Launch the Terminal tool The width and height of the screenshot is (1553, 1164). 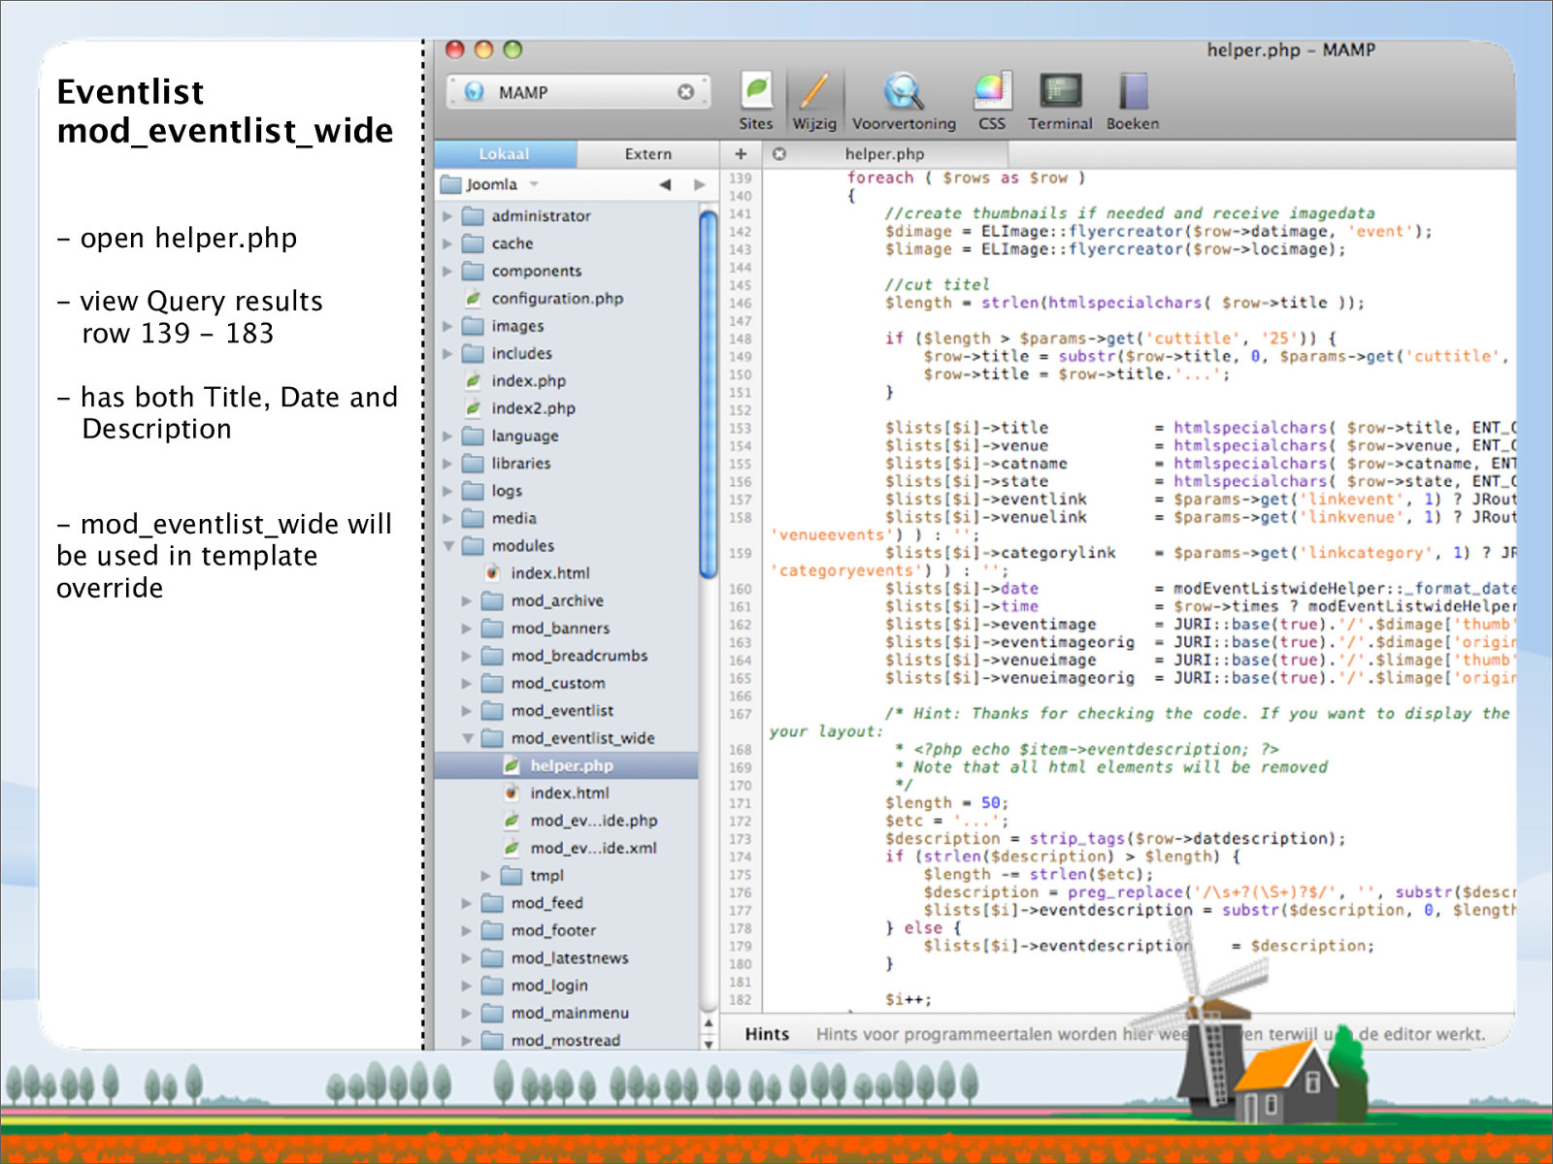1060,100
